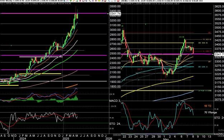Image resolution: width=224 pixels, height=140 pixels.
Task: Click the 29 date label on the 240-minute time axis
Action: pos(153,136)
